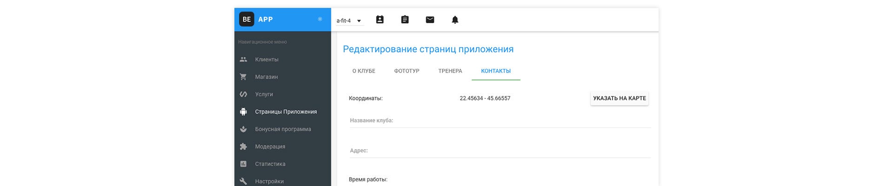Select the Контакты tab
Screen dimensions: 893x186
tap(496, 71)
